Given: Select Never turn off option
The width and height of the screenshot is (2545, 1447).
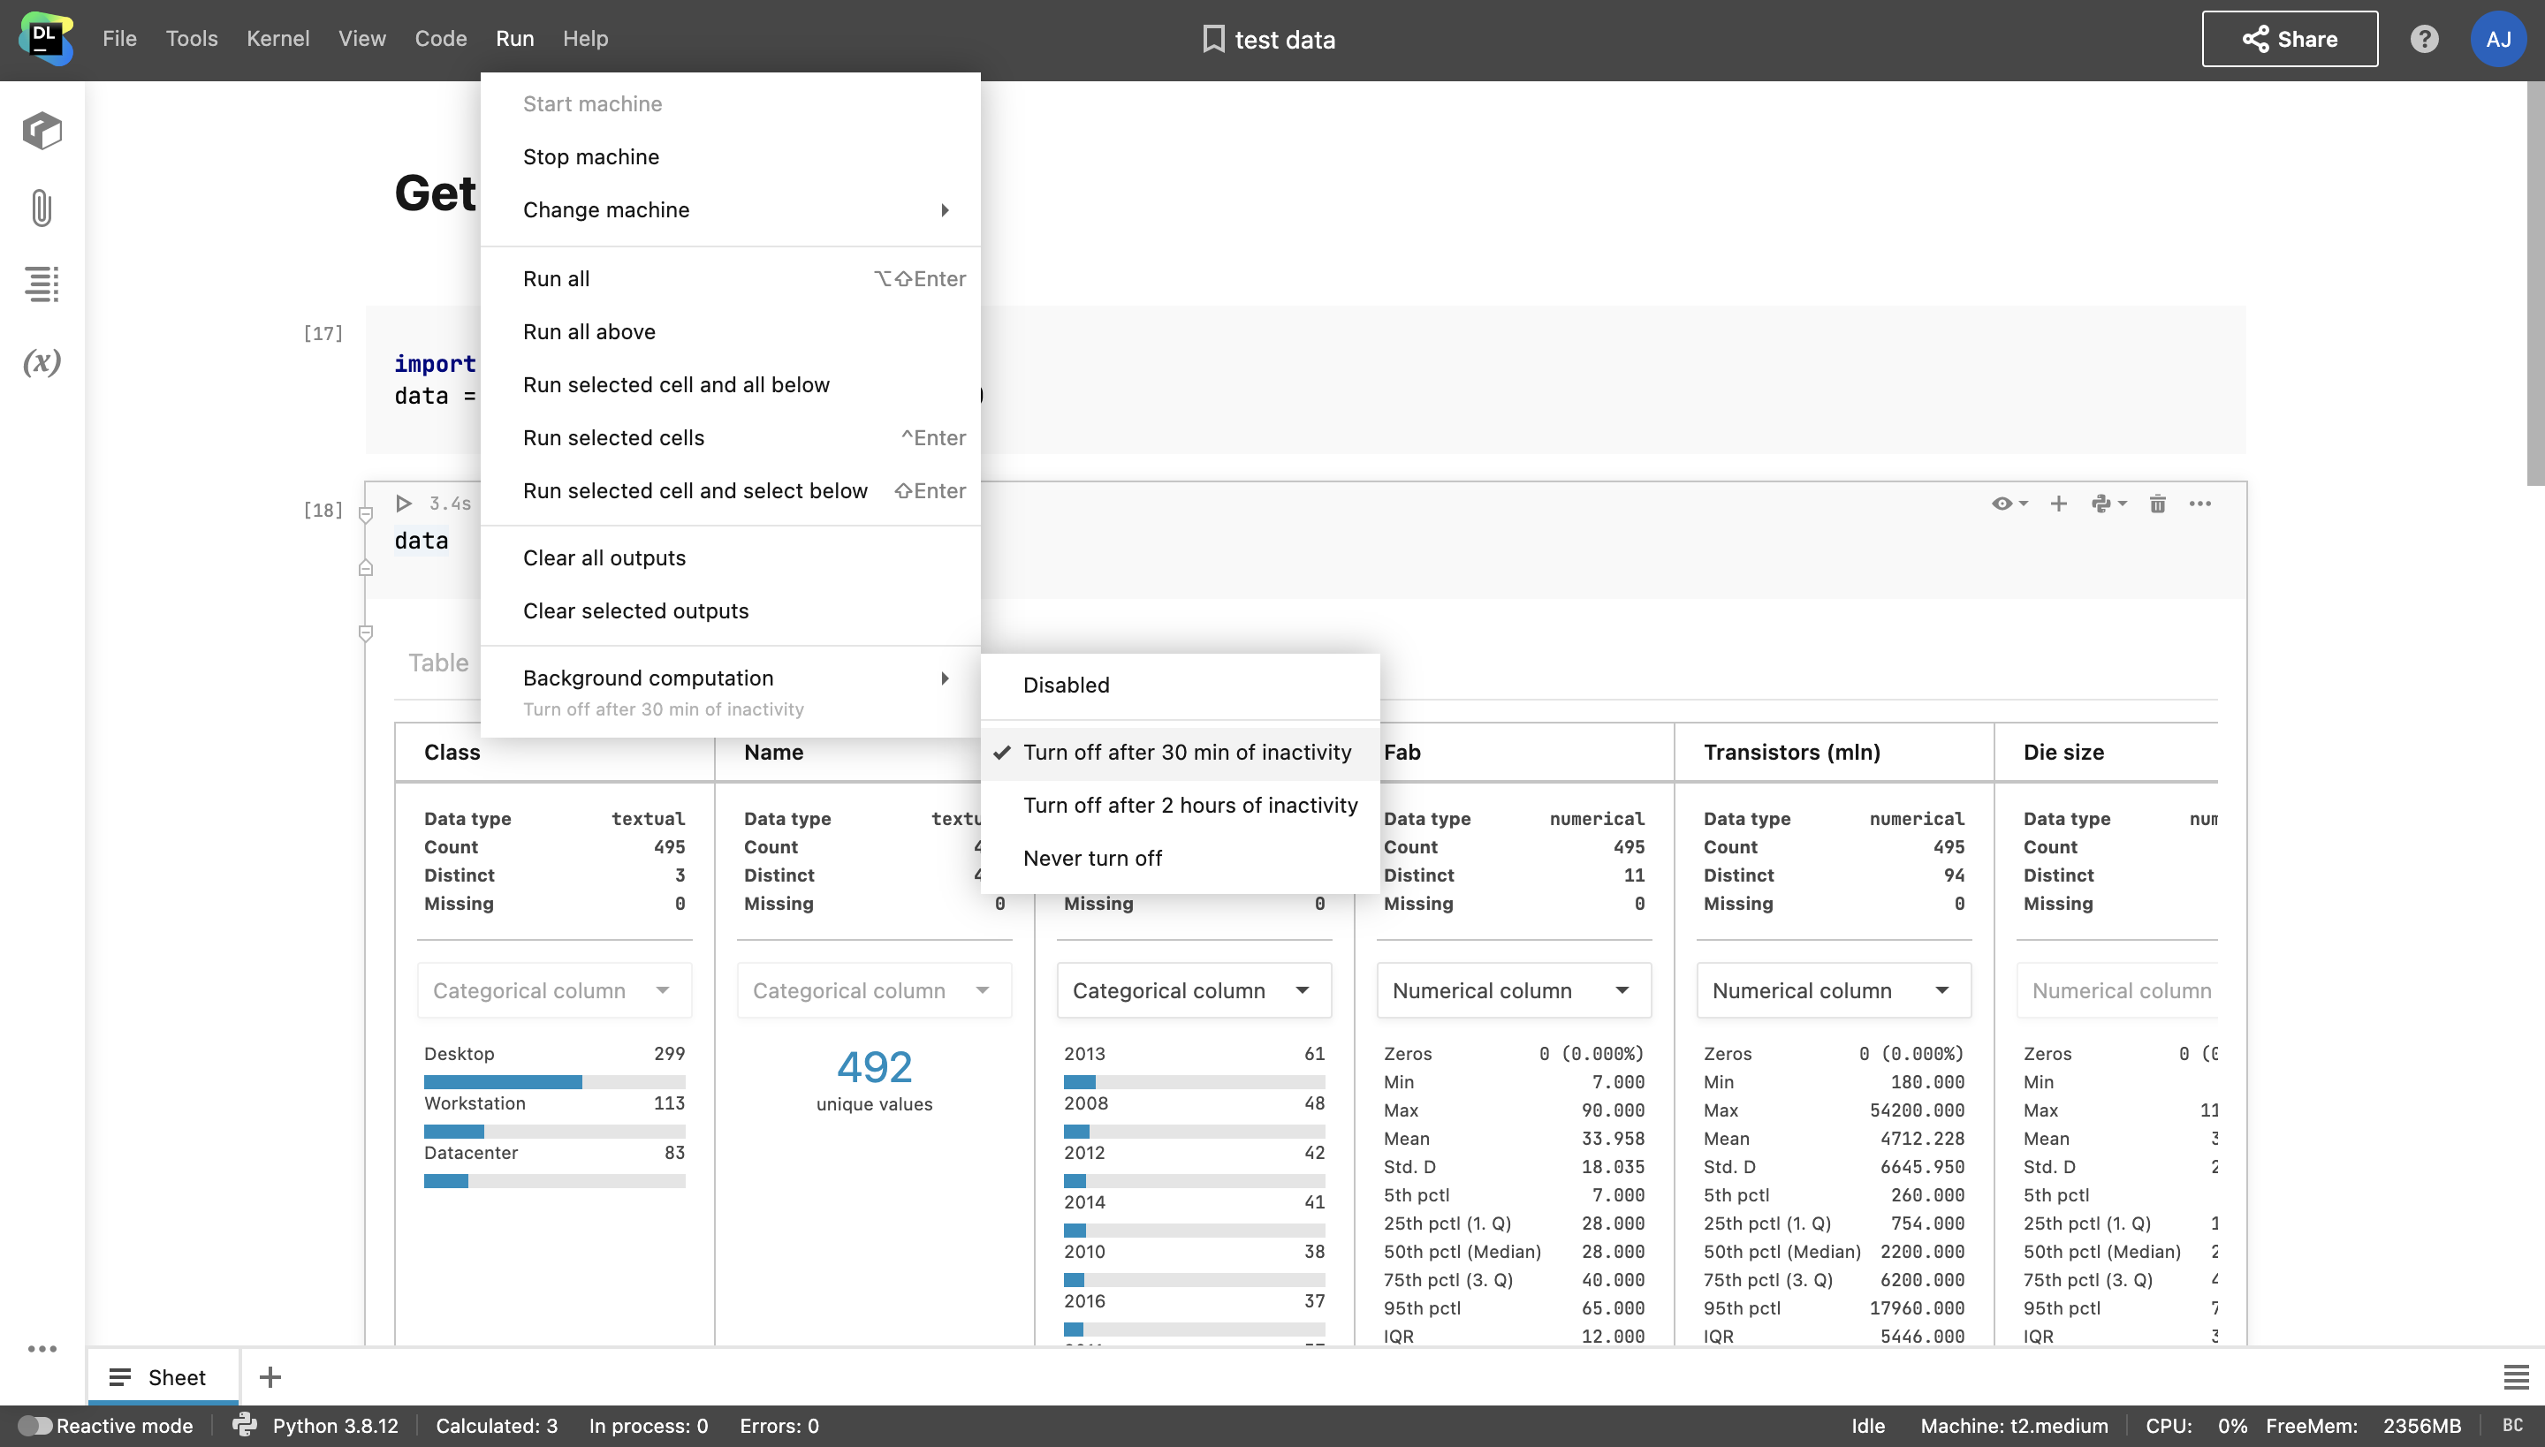Looking at the screenshot, I should click(x=1091, y=858).
